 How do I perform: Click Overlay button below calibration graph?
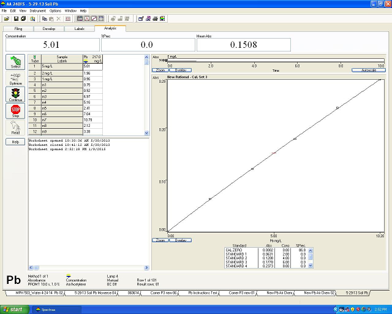tap(181, 240)
